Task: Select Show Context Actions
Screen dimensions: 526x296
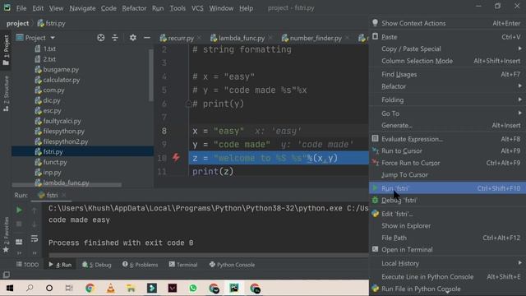Action: point(447,23)
